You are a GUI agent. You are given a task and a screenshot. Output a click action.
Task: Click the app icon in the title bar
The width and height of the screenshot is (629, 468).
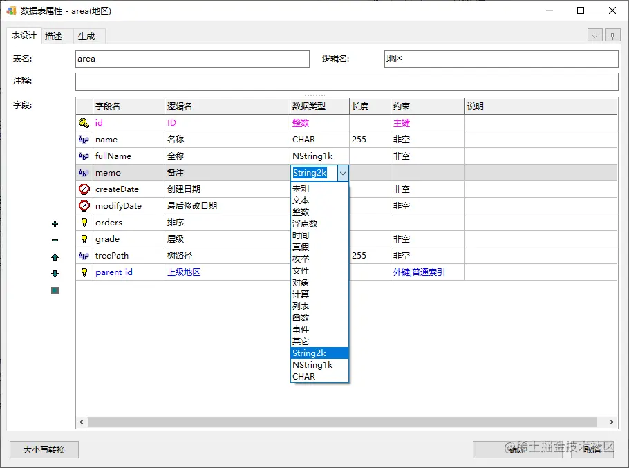pos(11,11)
